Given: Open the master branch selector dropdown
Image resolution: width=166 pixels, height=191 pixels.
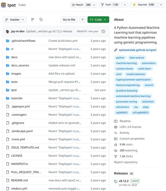Looking at the screenshot, I should click(x=15, y=20).
